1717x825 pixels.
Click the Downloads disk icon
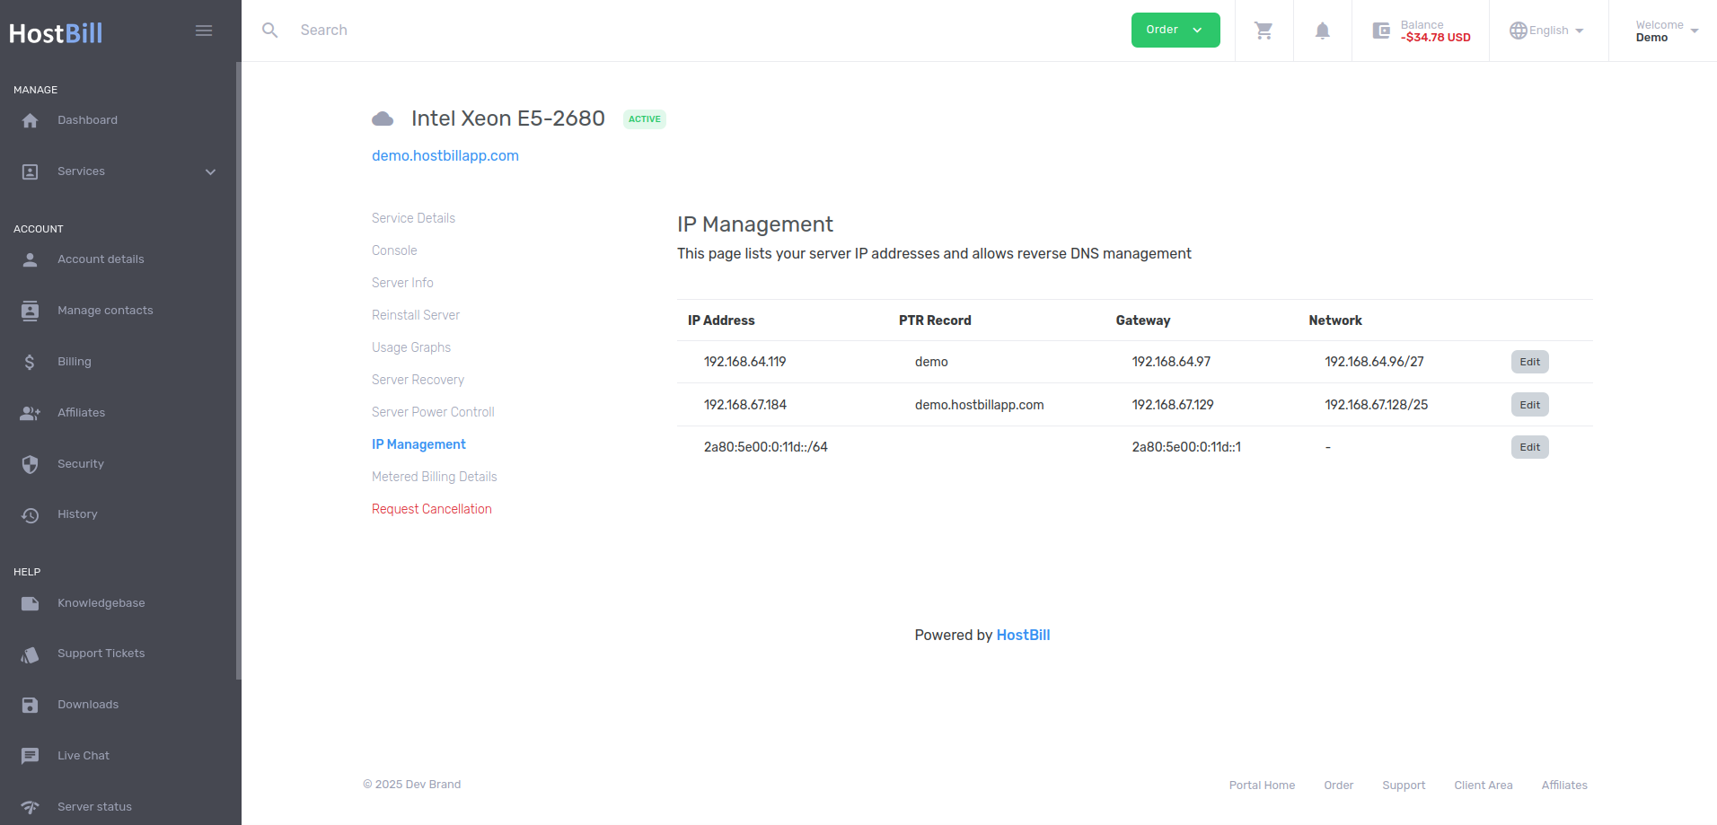30,705
